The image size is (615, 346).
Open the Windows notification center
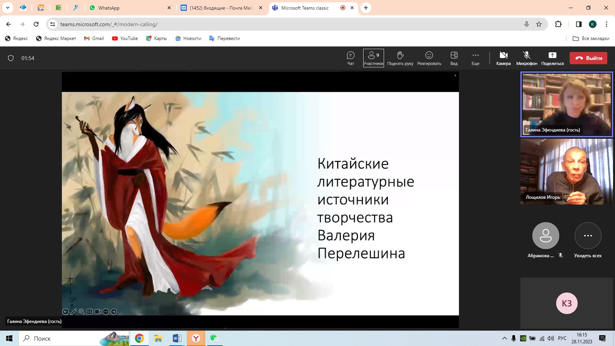602,338
